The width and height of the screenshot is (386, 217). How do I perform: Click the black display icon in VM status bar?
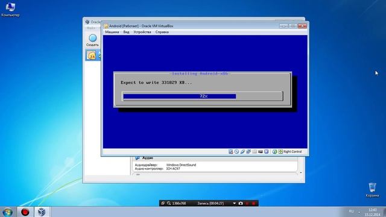point(260,151)
